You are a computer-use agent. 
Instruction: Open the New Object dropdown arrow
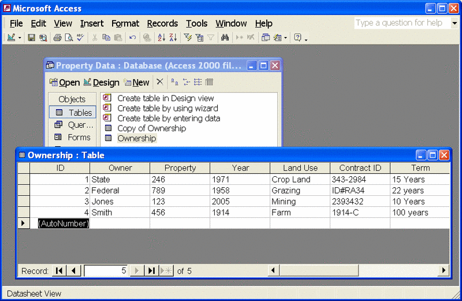(285, 38)
